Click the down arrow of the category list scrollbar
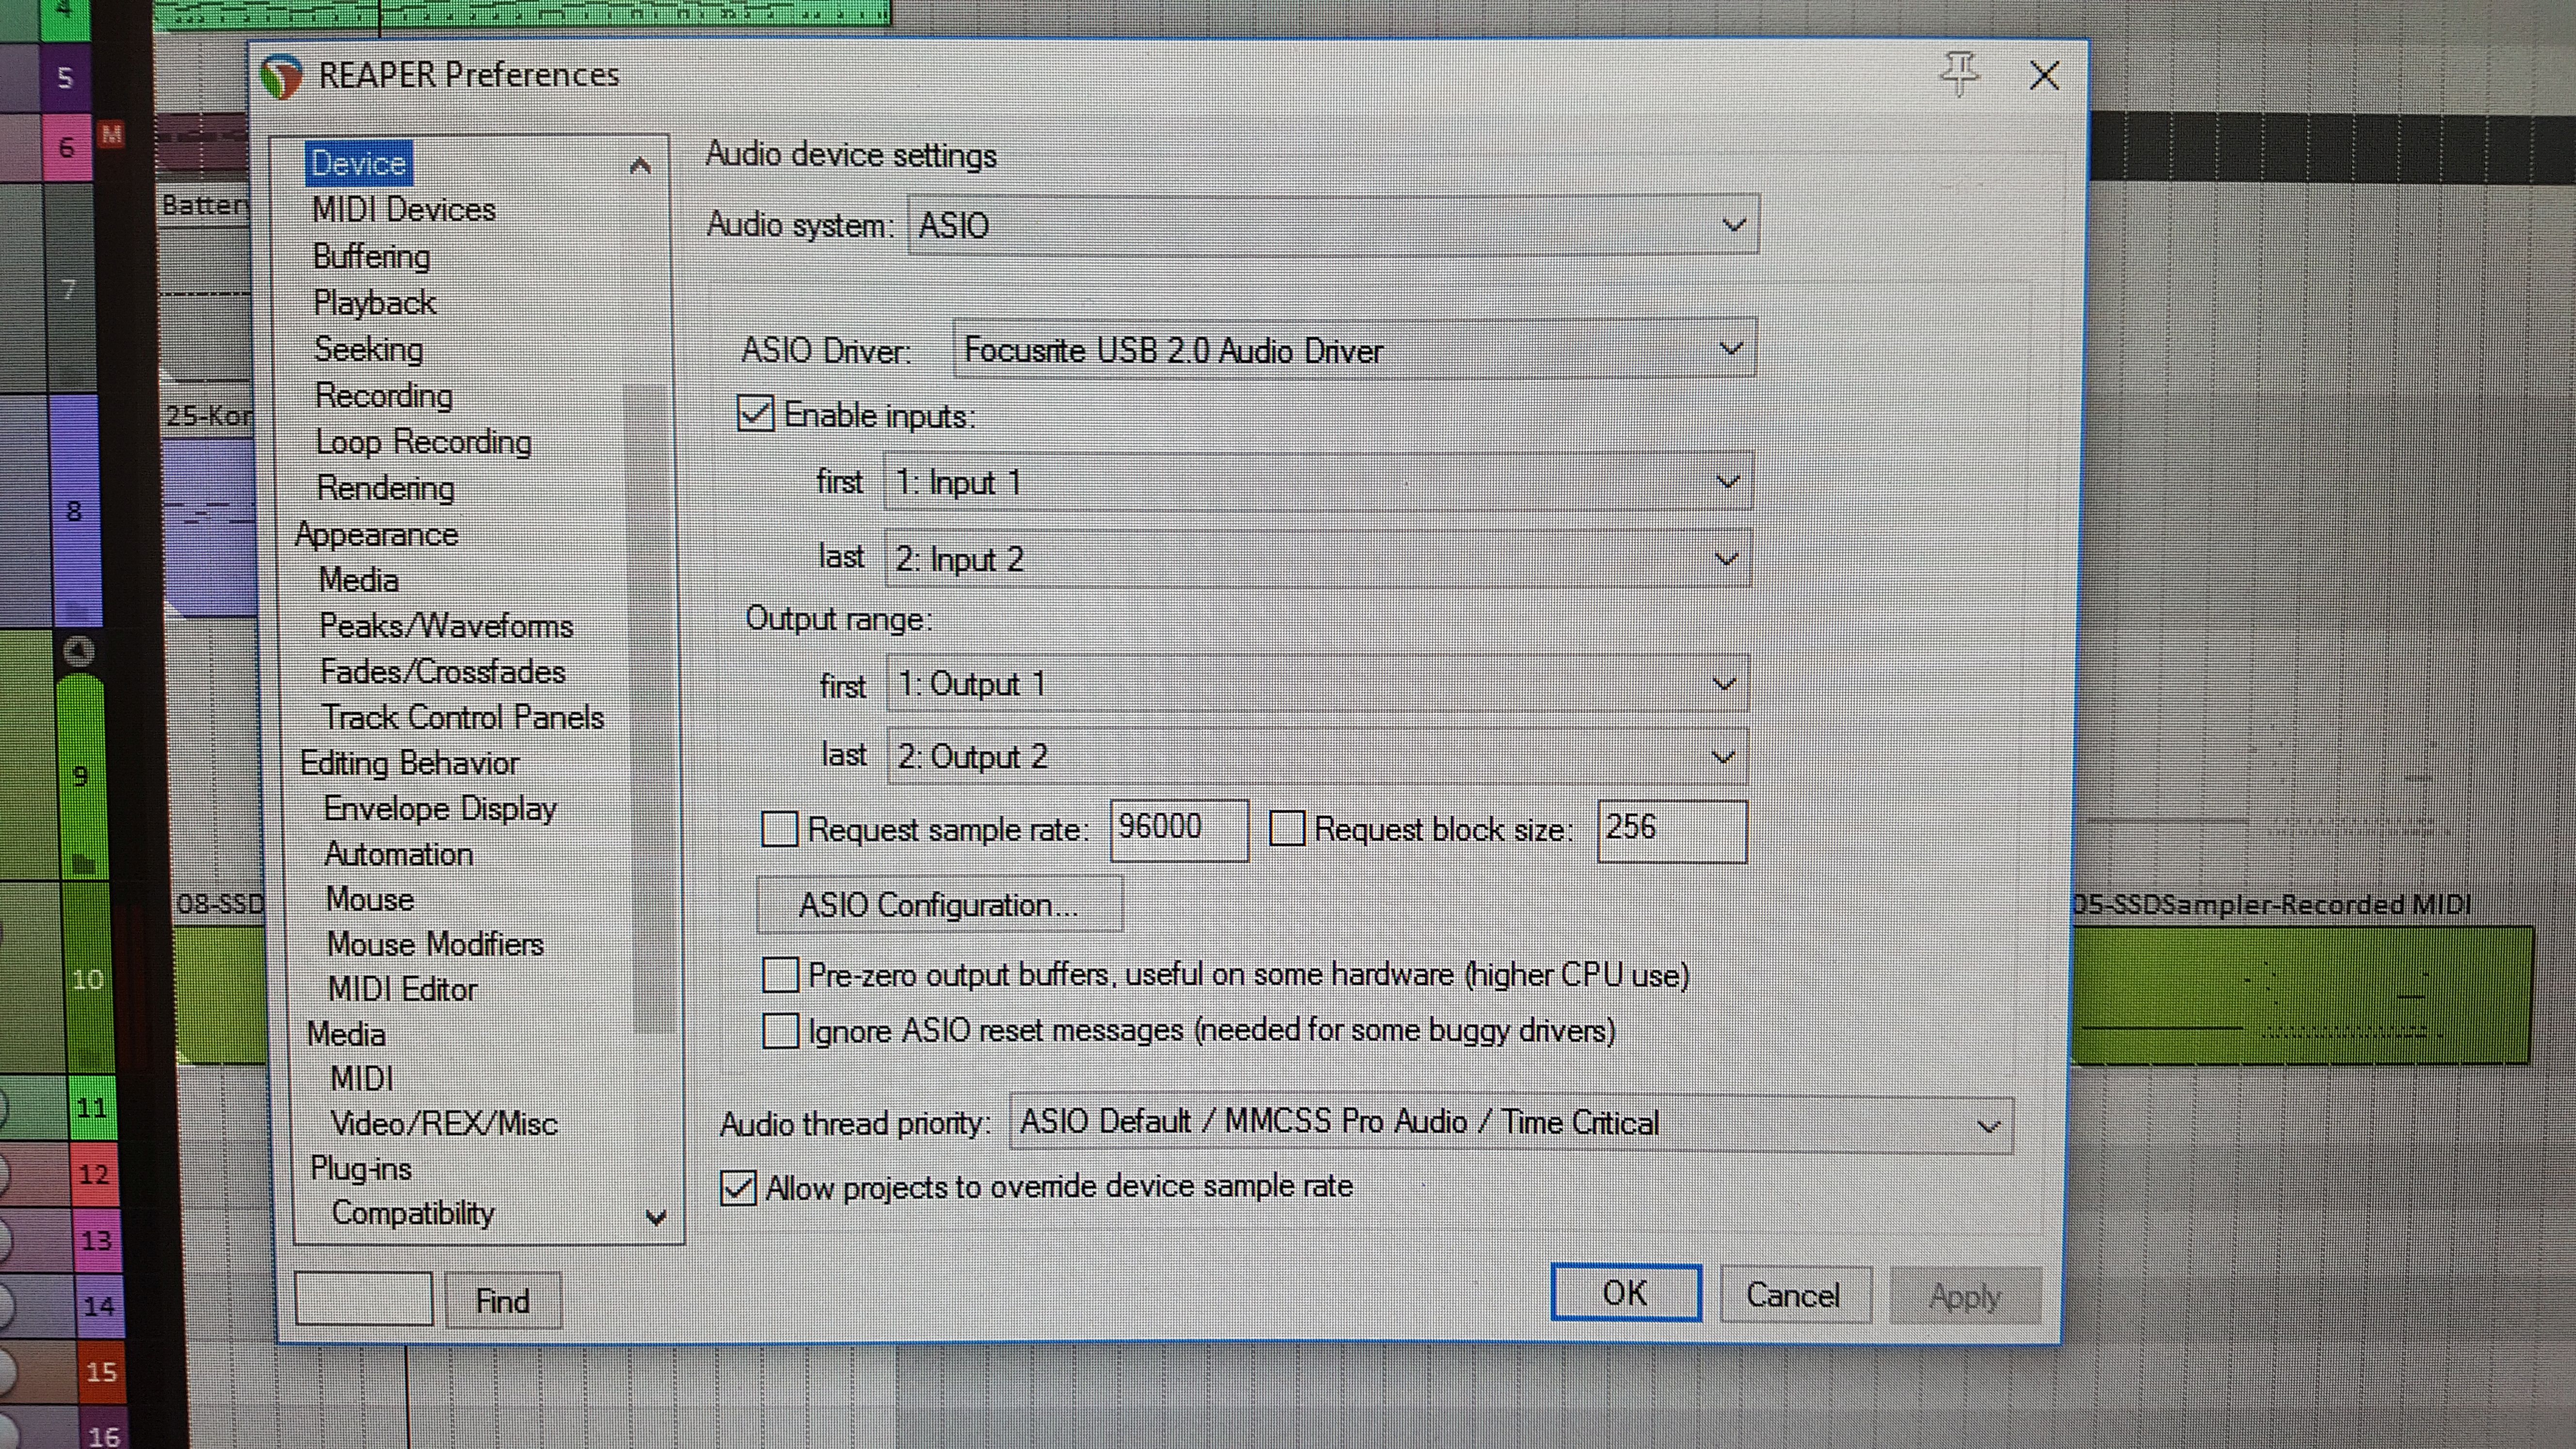The height and width of the screenshot is (1449, 2576). 656,1217
